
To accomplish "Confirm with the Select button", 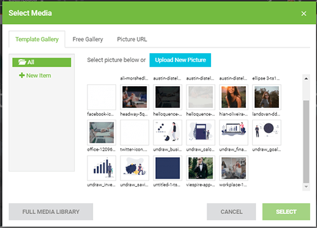I will coord(286,212).
